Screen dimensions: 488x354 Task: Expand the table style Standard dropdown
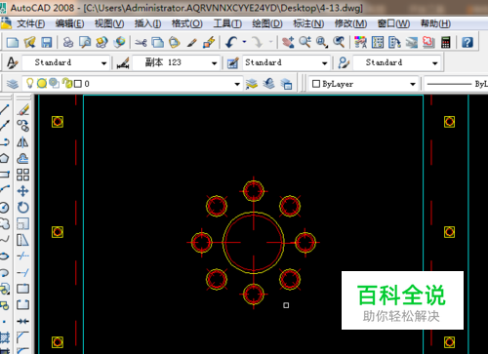click(x=324, y=63)
